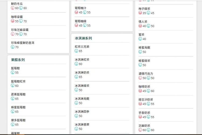This screenshot has height=135, width=202.
Task: Choose the teal L icon under 蜜茶
Action: click(x=140, y=39)
